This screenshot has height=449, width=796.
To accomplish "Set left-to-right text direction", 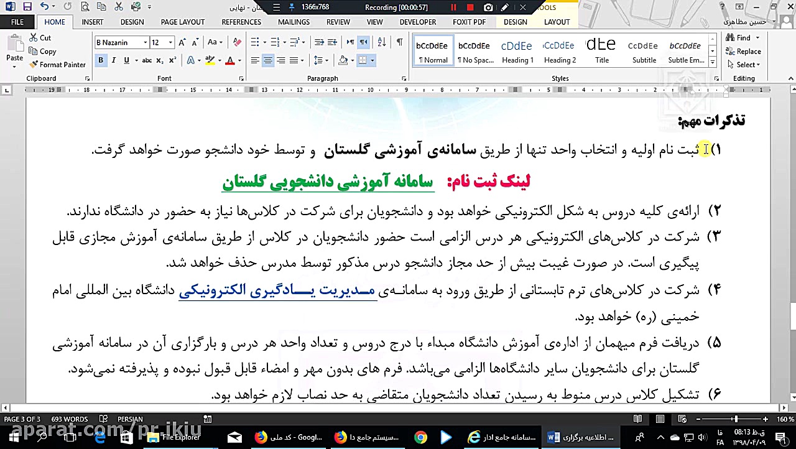I will [x=350, y=42].
